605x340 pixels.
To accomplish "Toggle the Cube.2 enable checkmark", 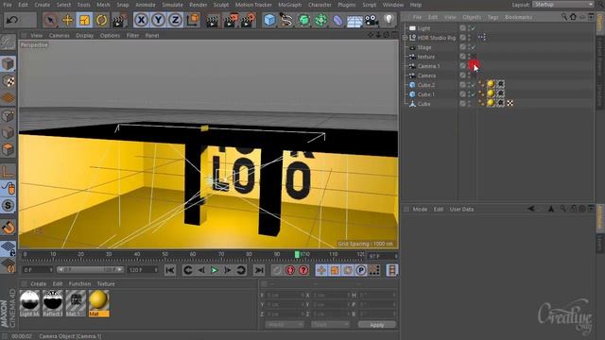I will (473, 85).
